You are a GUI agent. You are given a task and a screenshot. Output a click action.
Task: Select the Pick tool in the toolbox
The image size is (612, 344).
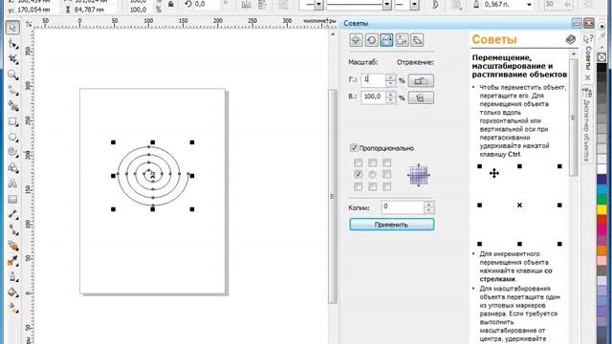(x=12, y=28)
